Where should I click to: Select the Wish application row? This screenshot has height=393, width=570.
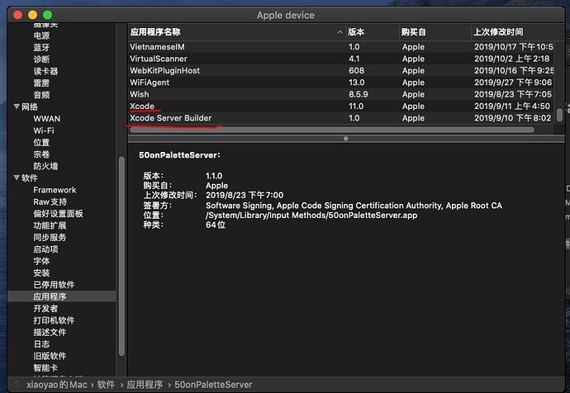(x=341, y=94)
